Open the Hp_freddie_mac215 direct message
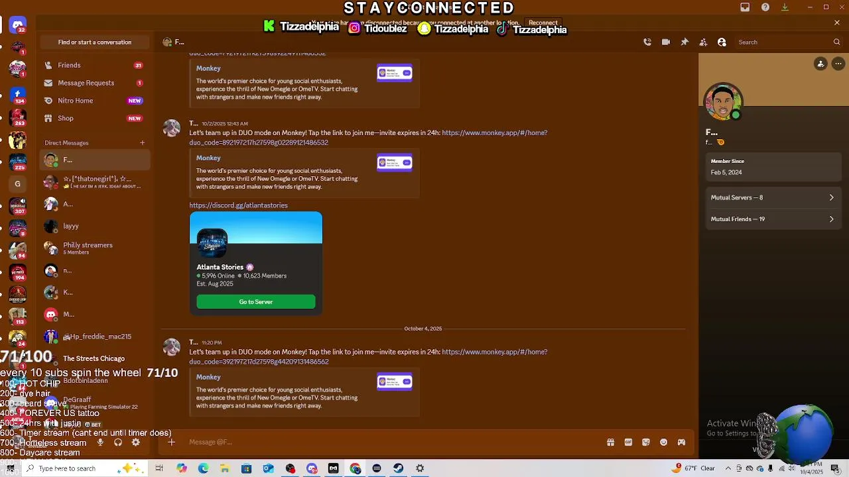Screen dimensions: 849x477 tap(95, 337)
